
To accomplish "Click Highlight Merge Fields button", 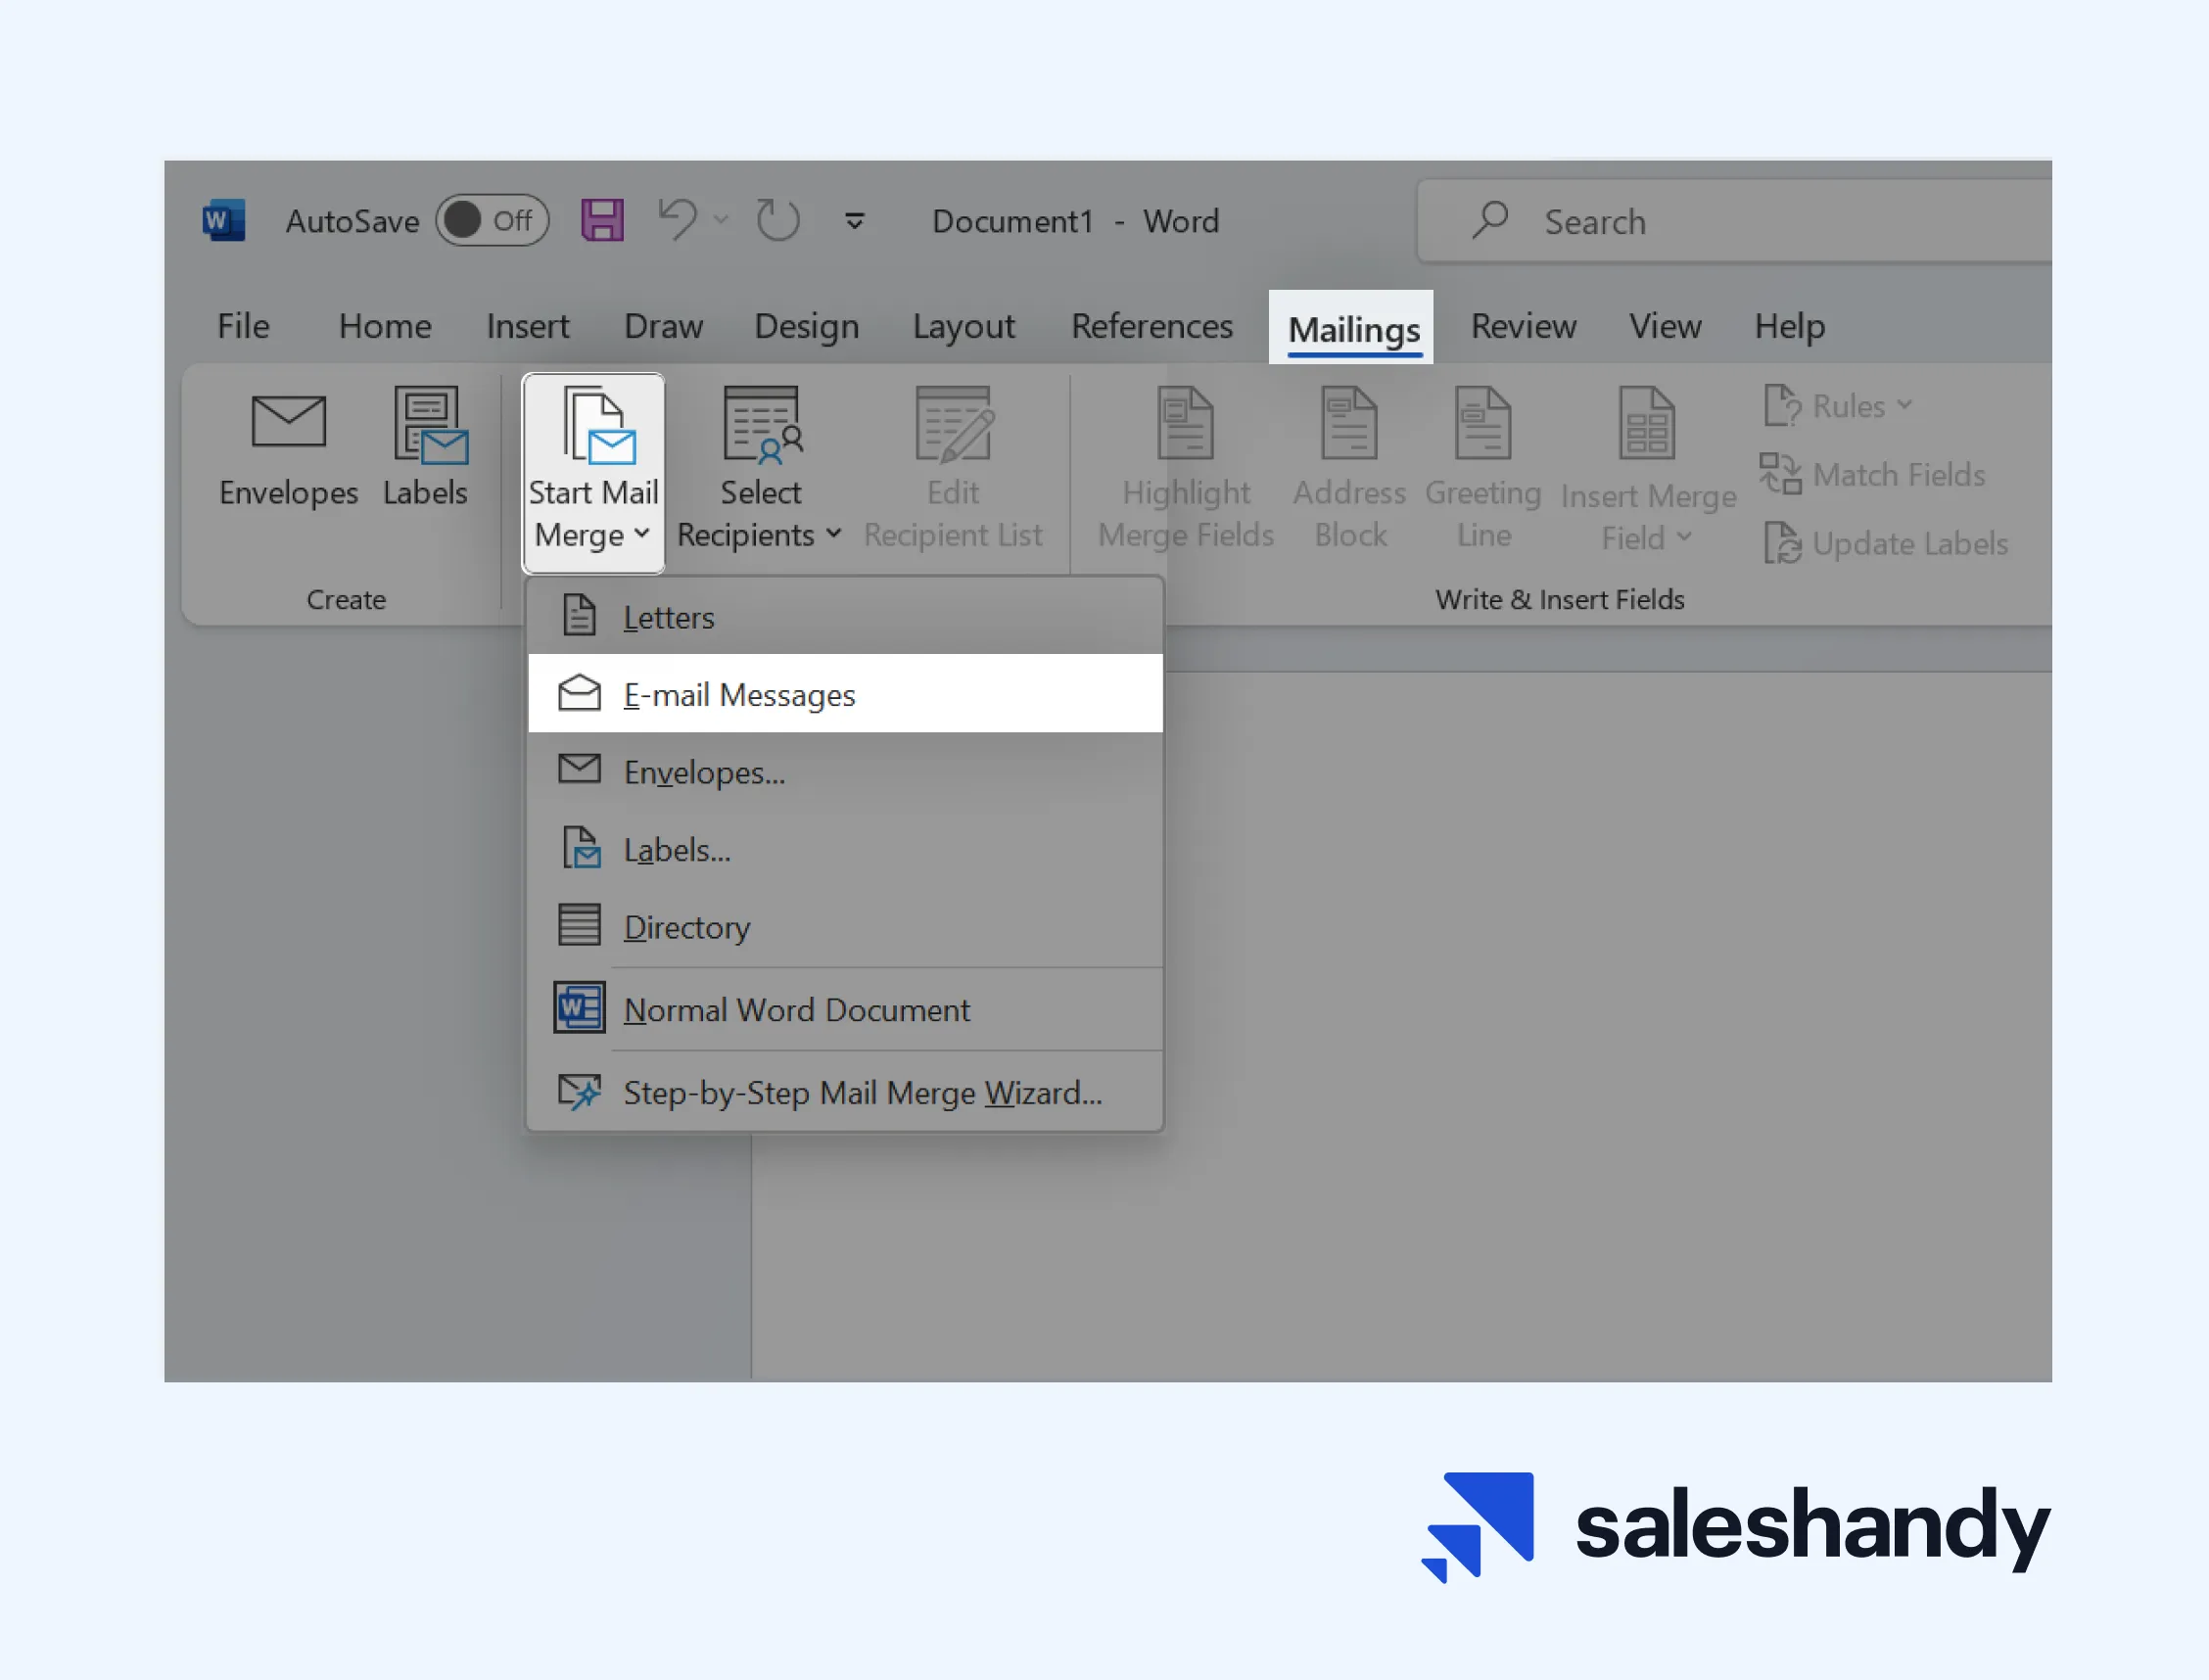I will pyautogui.click(x=1186, y=469).
